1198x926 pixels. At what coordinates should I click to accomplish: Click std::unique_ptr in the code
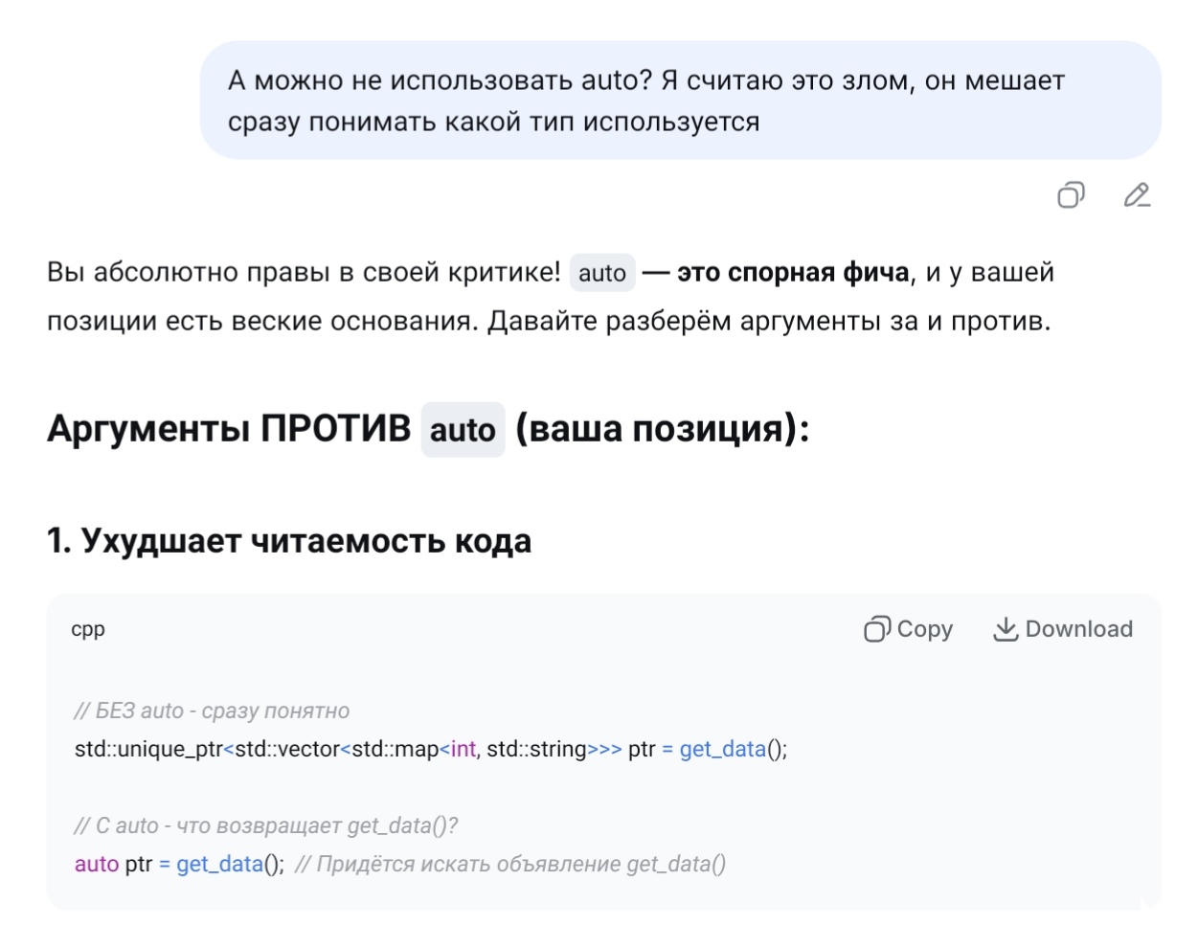pyautogui.click(x=148, y=749)
